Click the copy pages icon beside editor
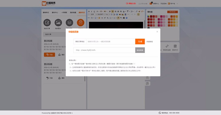The image size is (221, 115). click(147, 84)
